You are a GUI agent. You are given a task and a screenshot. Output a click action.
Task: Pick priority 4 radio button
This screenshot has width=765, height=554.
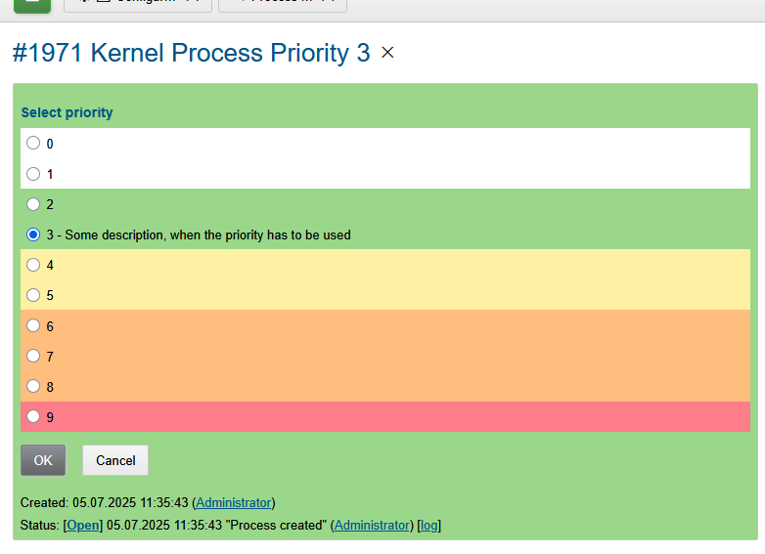33,265
